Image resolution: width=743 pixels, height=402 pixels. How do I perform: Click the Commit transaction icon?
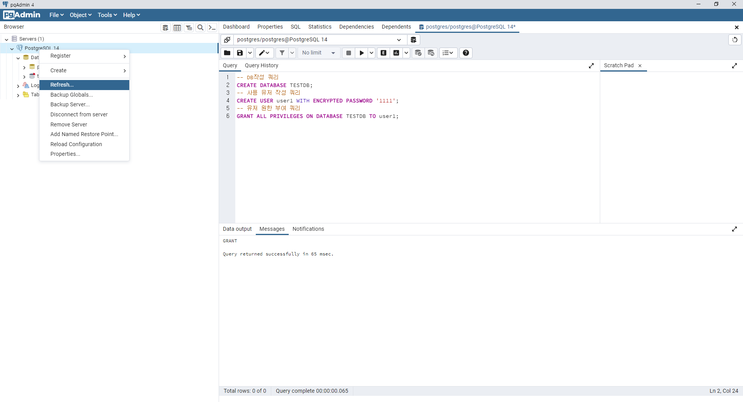pyautogui.click(x=418, y=53)
